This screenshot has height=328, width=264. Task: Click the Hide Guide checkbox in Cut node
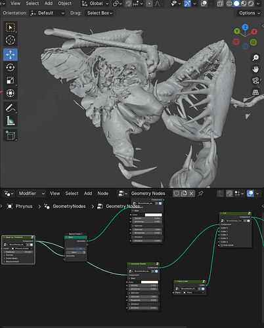(x=222, y=245)
